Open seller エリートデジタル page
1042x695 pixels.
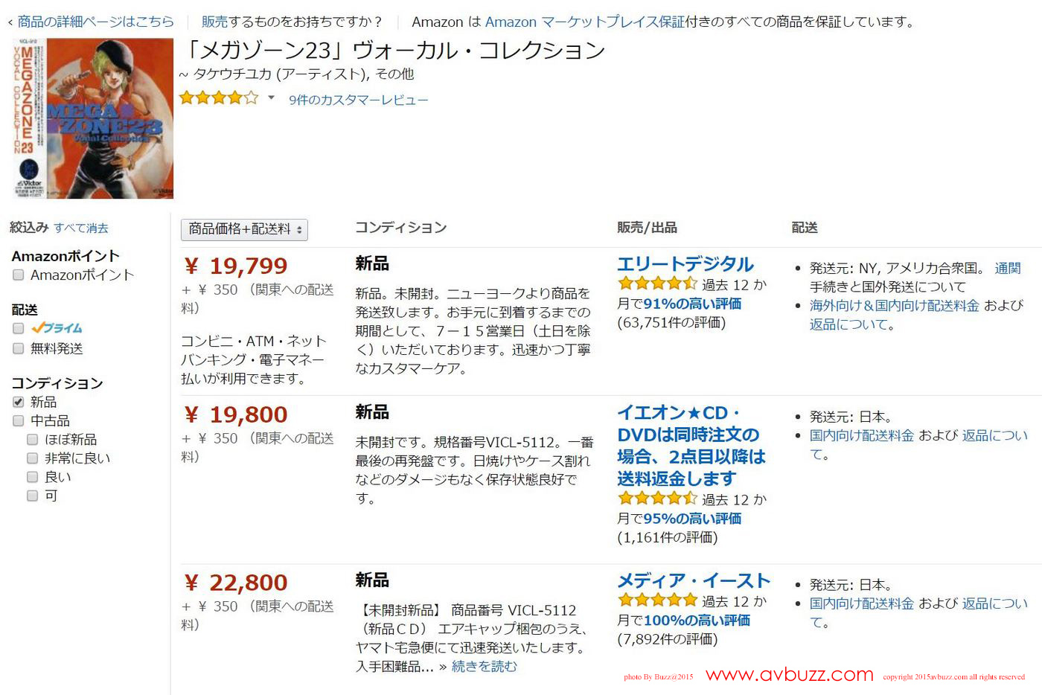(685, 264)
